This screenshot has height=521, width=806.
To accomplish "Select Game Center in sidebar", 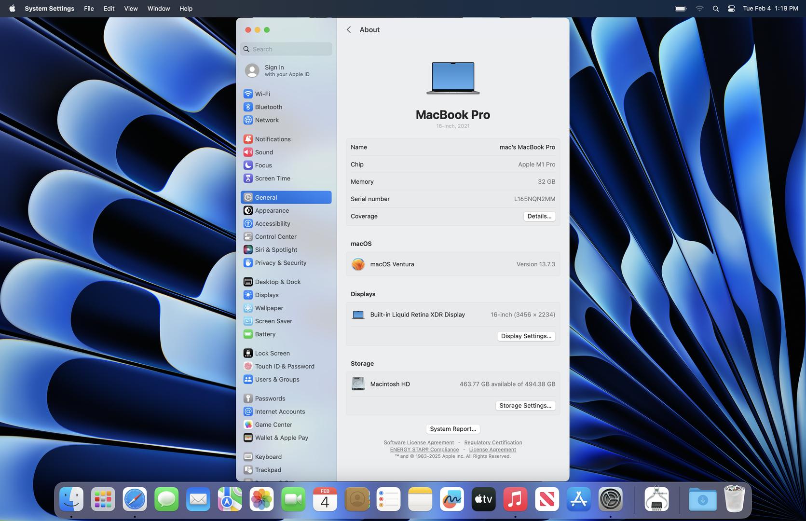I will coord(286,425).
